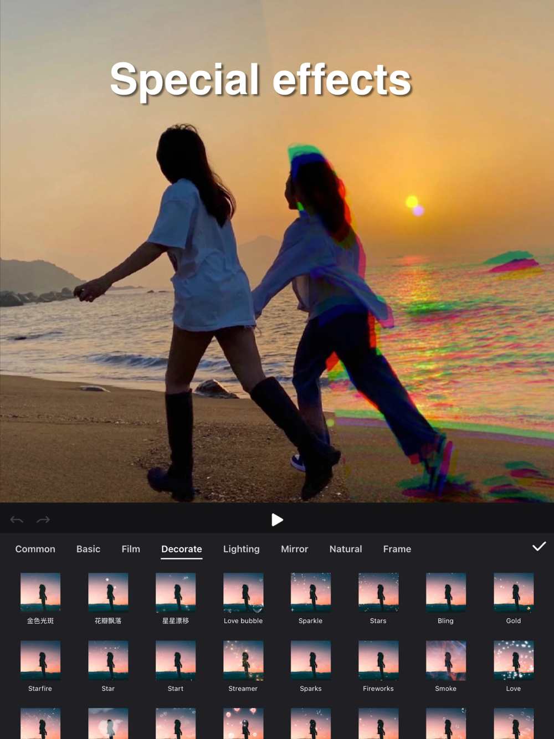Select the Start effect
Image resolution: width=554 pixels, height=739 pixels.
click(176, 660)
